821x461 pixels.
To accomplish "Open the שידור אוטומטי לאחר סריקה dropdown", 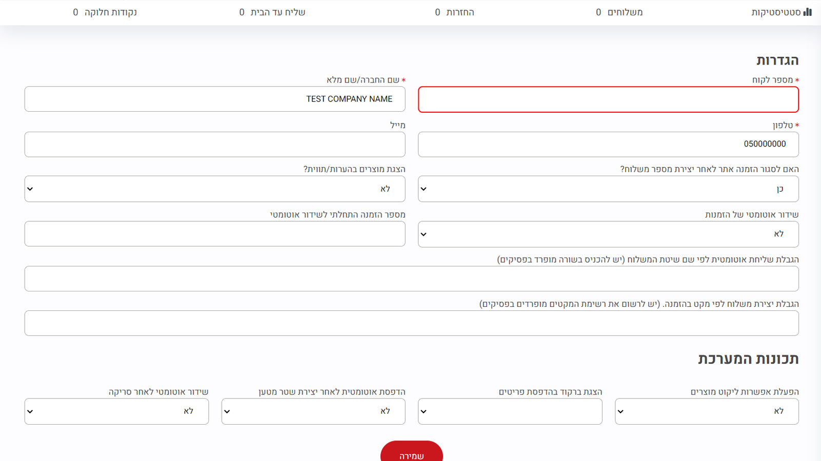I will click(116, 411).
